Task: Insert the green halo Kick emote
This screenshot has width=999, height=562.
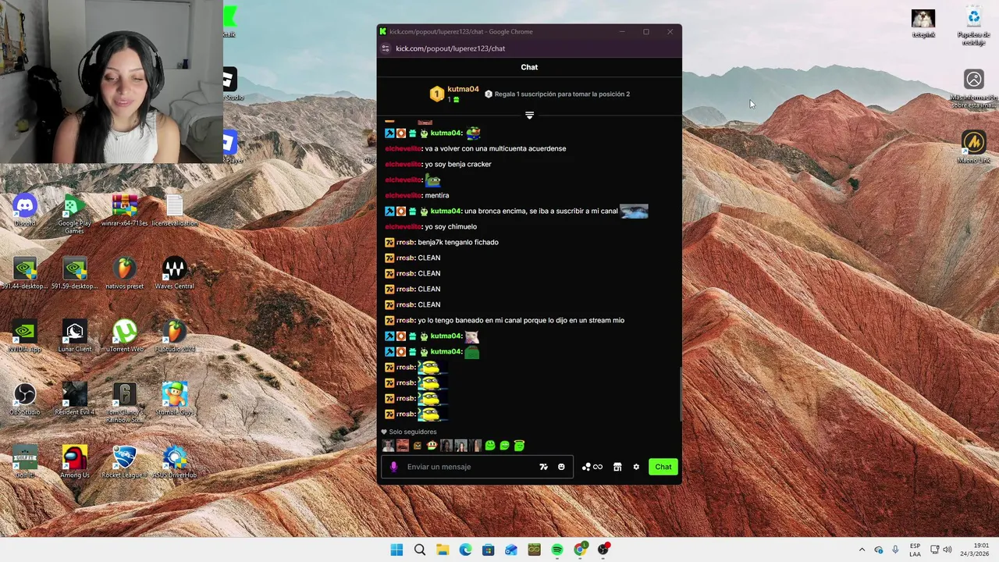Action: (519, 446)
